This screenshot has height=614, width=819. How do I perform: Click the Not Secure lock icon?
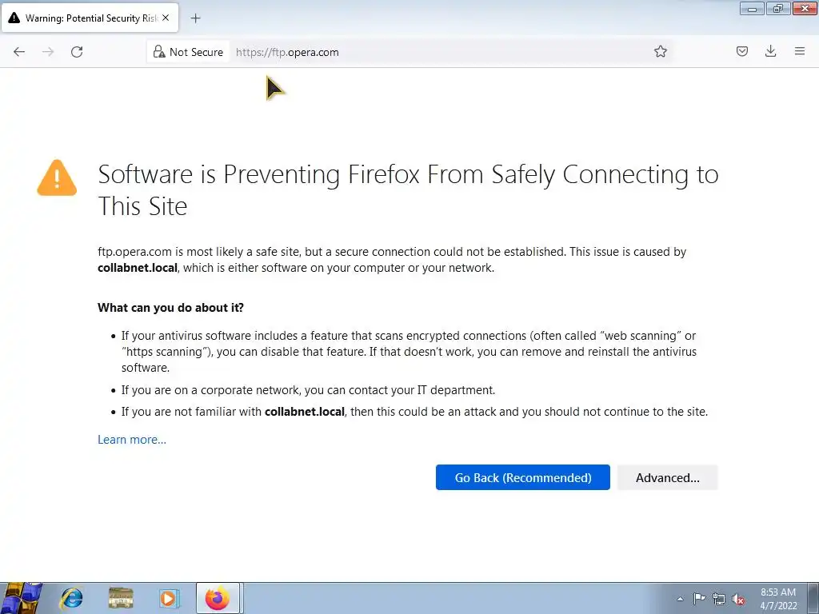159,52
